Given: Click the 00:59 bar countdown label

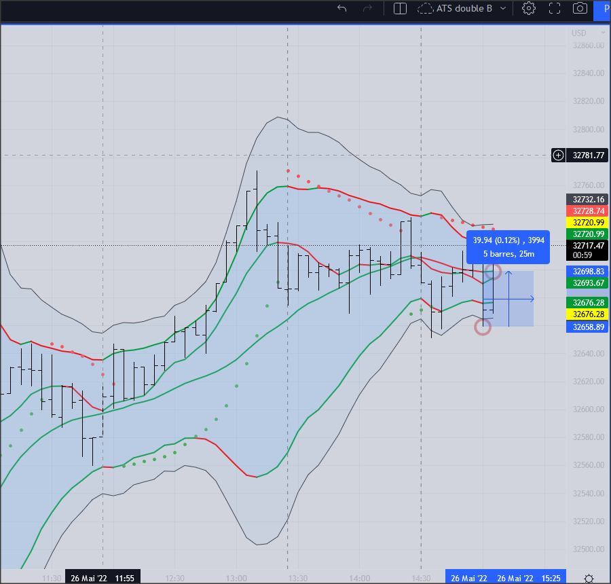Looking at the screenshot, I should coord(582,255).
